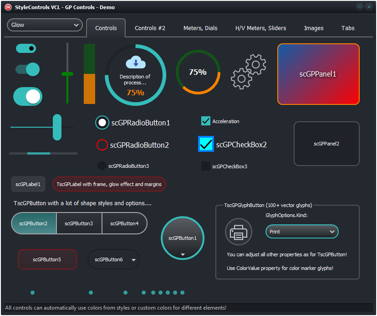Image resolution: width=377 pixels, height=316 pixels.
Task: Switch to the Images tab
Action: (314, 28)
